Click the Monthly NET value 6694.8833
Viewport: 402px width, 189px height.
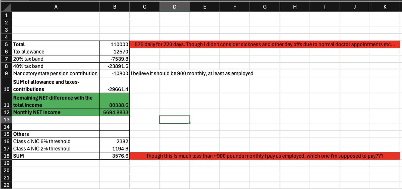[x=115, y=112]
